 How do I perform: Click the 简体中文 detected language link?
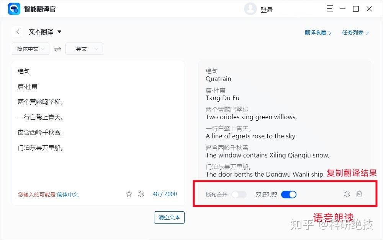point(68,195)
